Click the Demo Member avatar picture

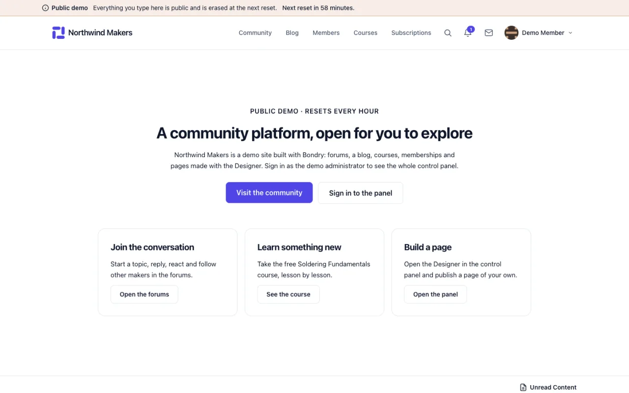click(512, 33)
